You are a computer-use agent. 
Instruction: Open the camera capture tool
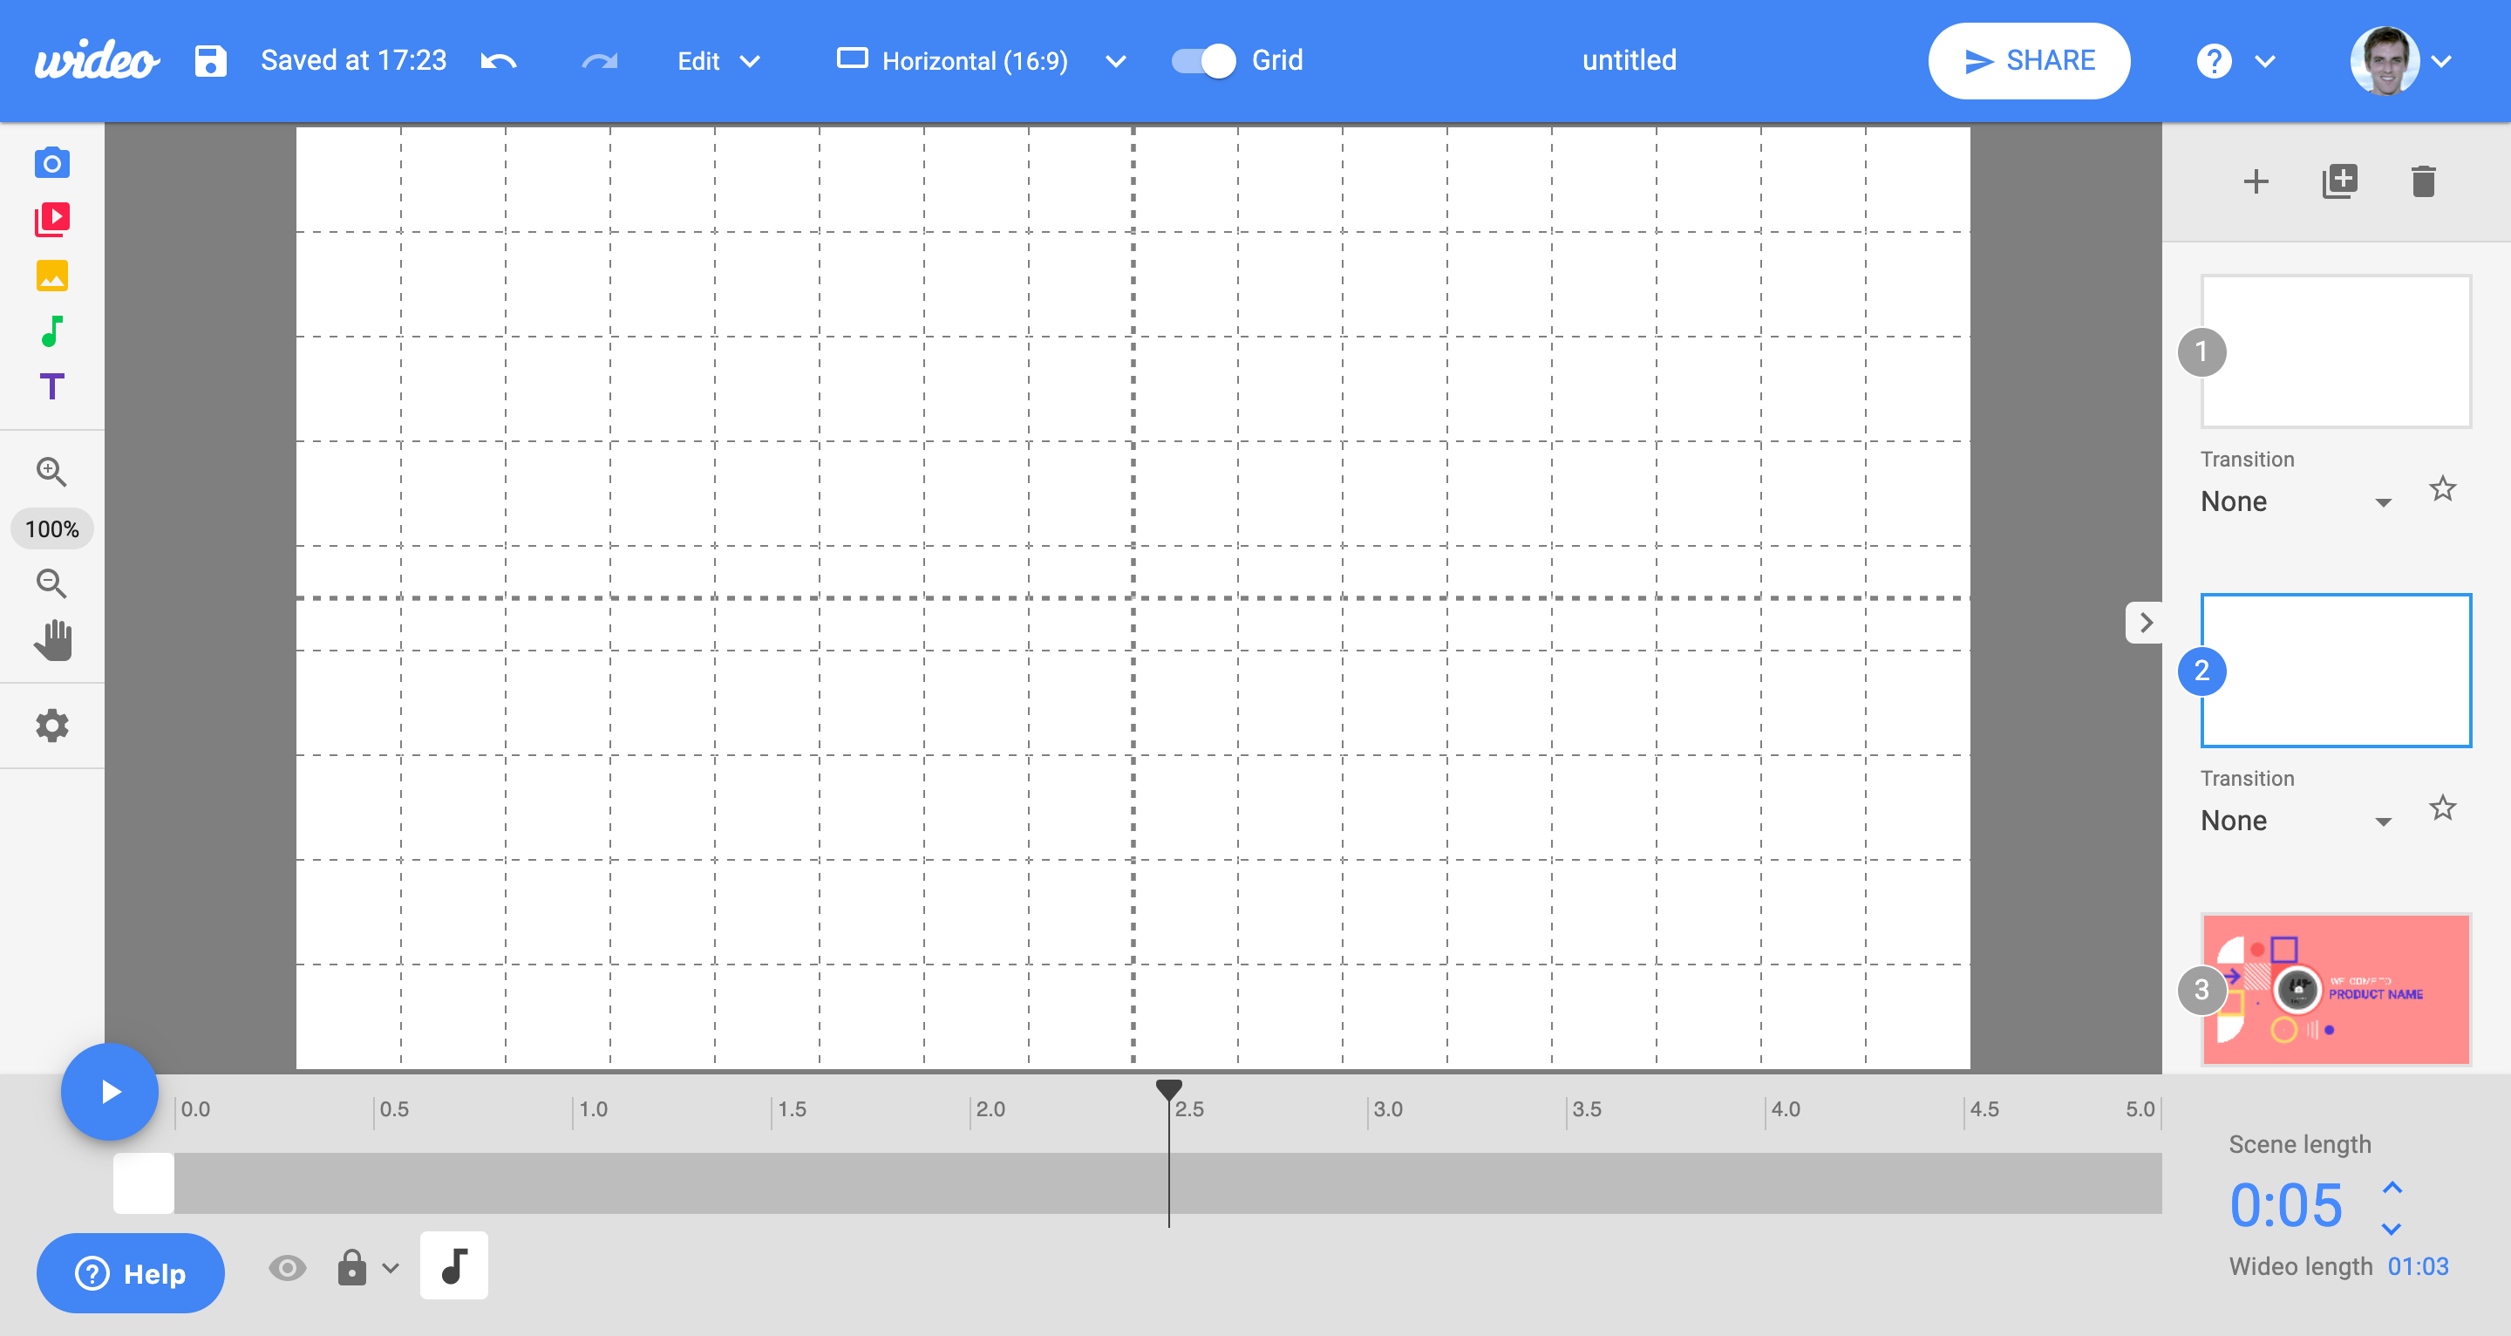(51, 163)
